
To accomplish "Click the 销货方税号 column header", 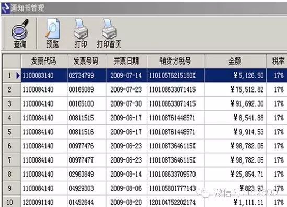I will (176, 61).
